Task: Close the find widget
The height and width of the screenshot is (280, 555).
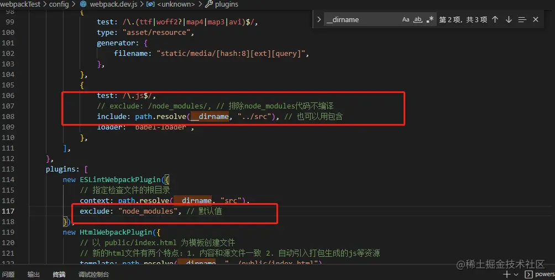Action: click(536, 19)
